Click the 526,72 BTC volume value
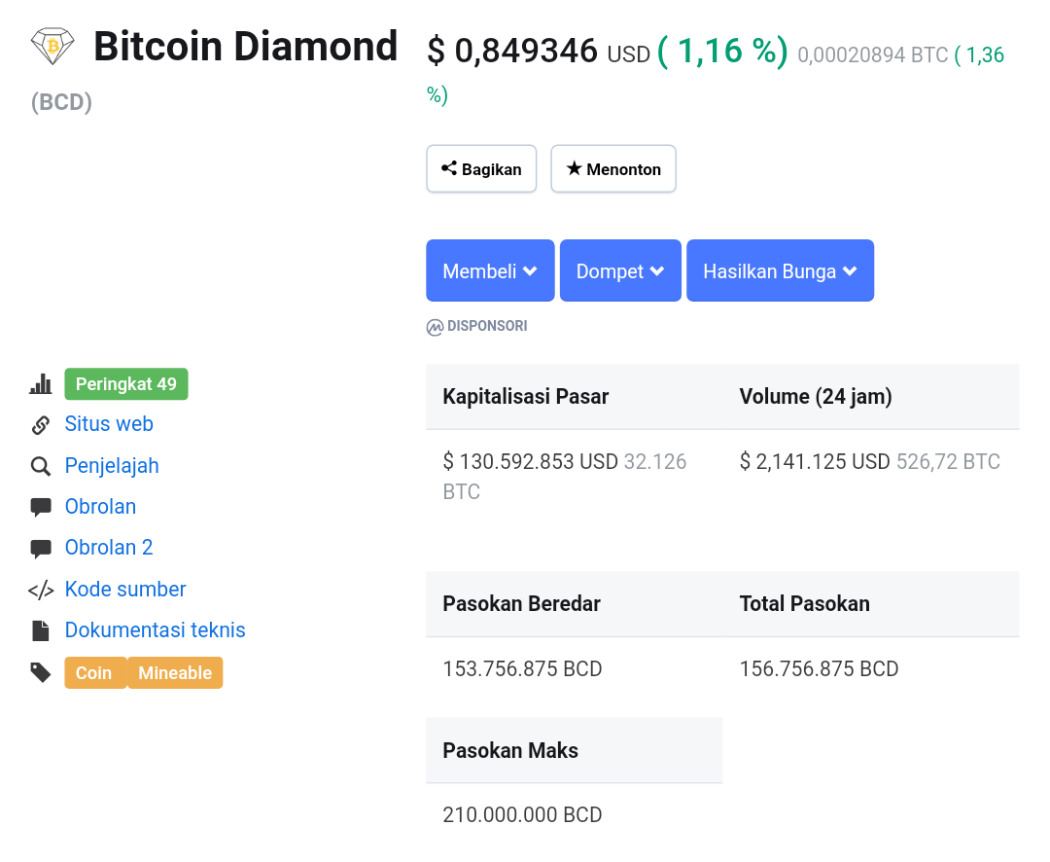Image resolution: width=1050 pixels, height=862 pixels. coord(948,462)
